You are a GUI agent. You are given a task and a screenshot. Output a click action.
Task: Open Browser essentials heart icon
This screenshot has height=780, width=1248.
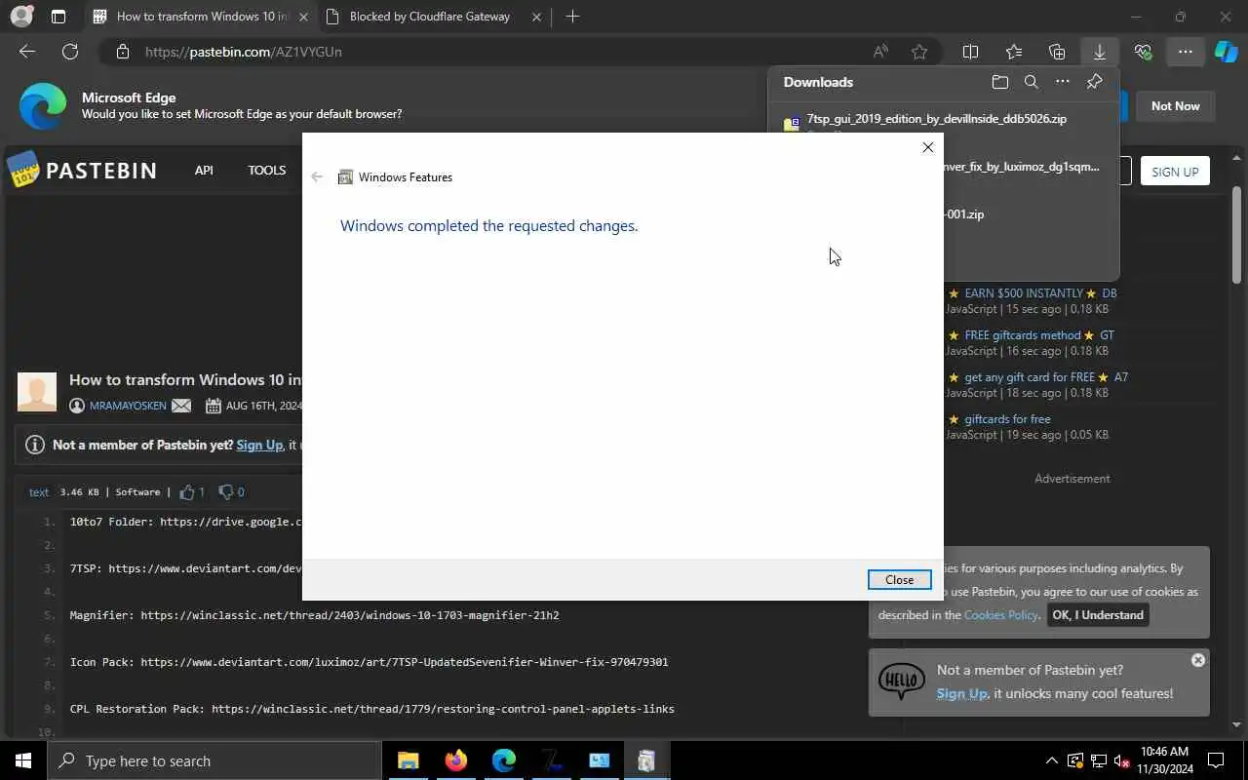(x=1143, y=52)
